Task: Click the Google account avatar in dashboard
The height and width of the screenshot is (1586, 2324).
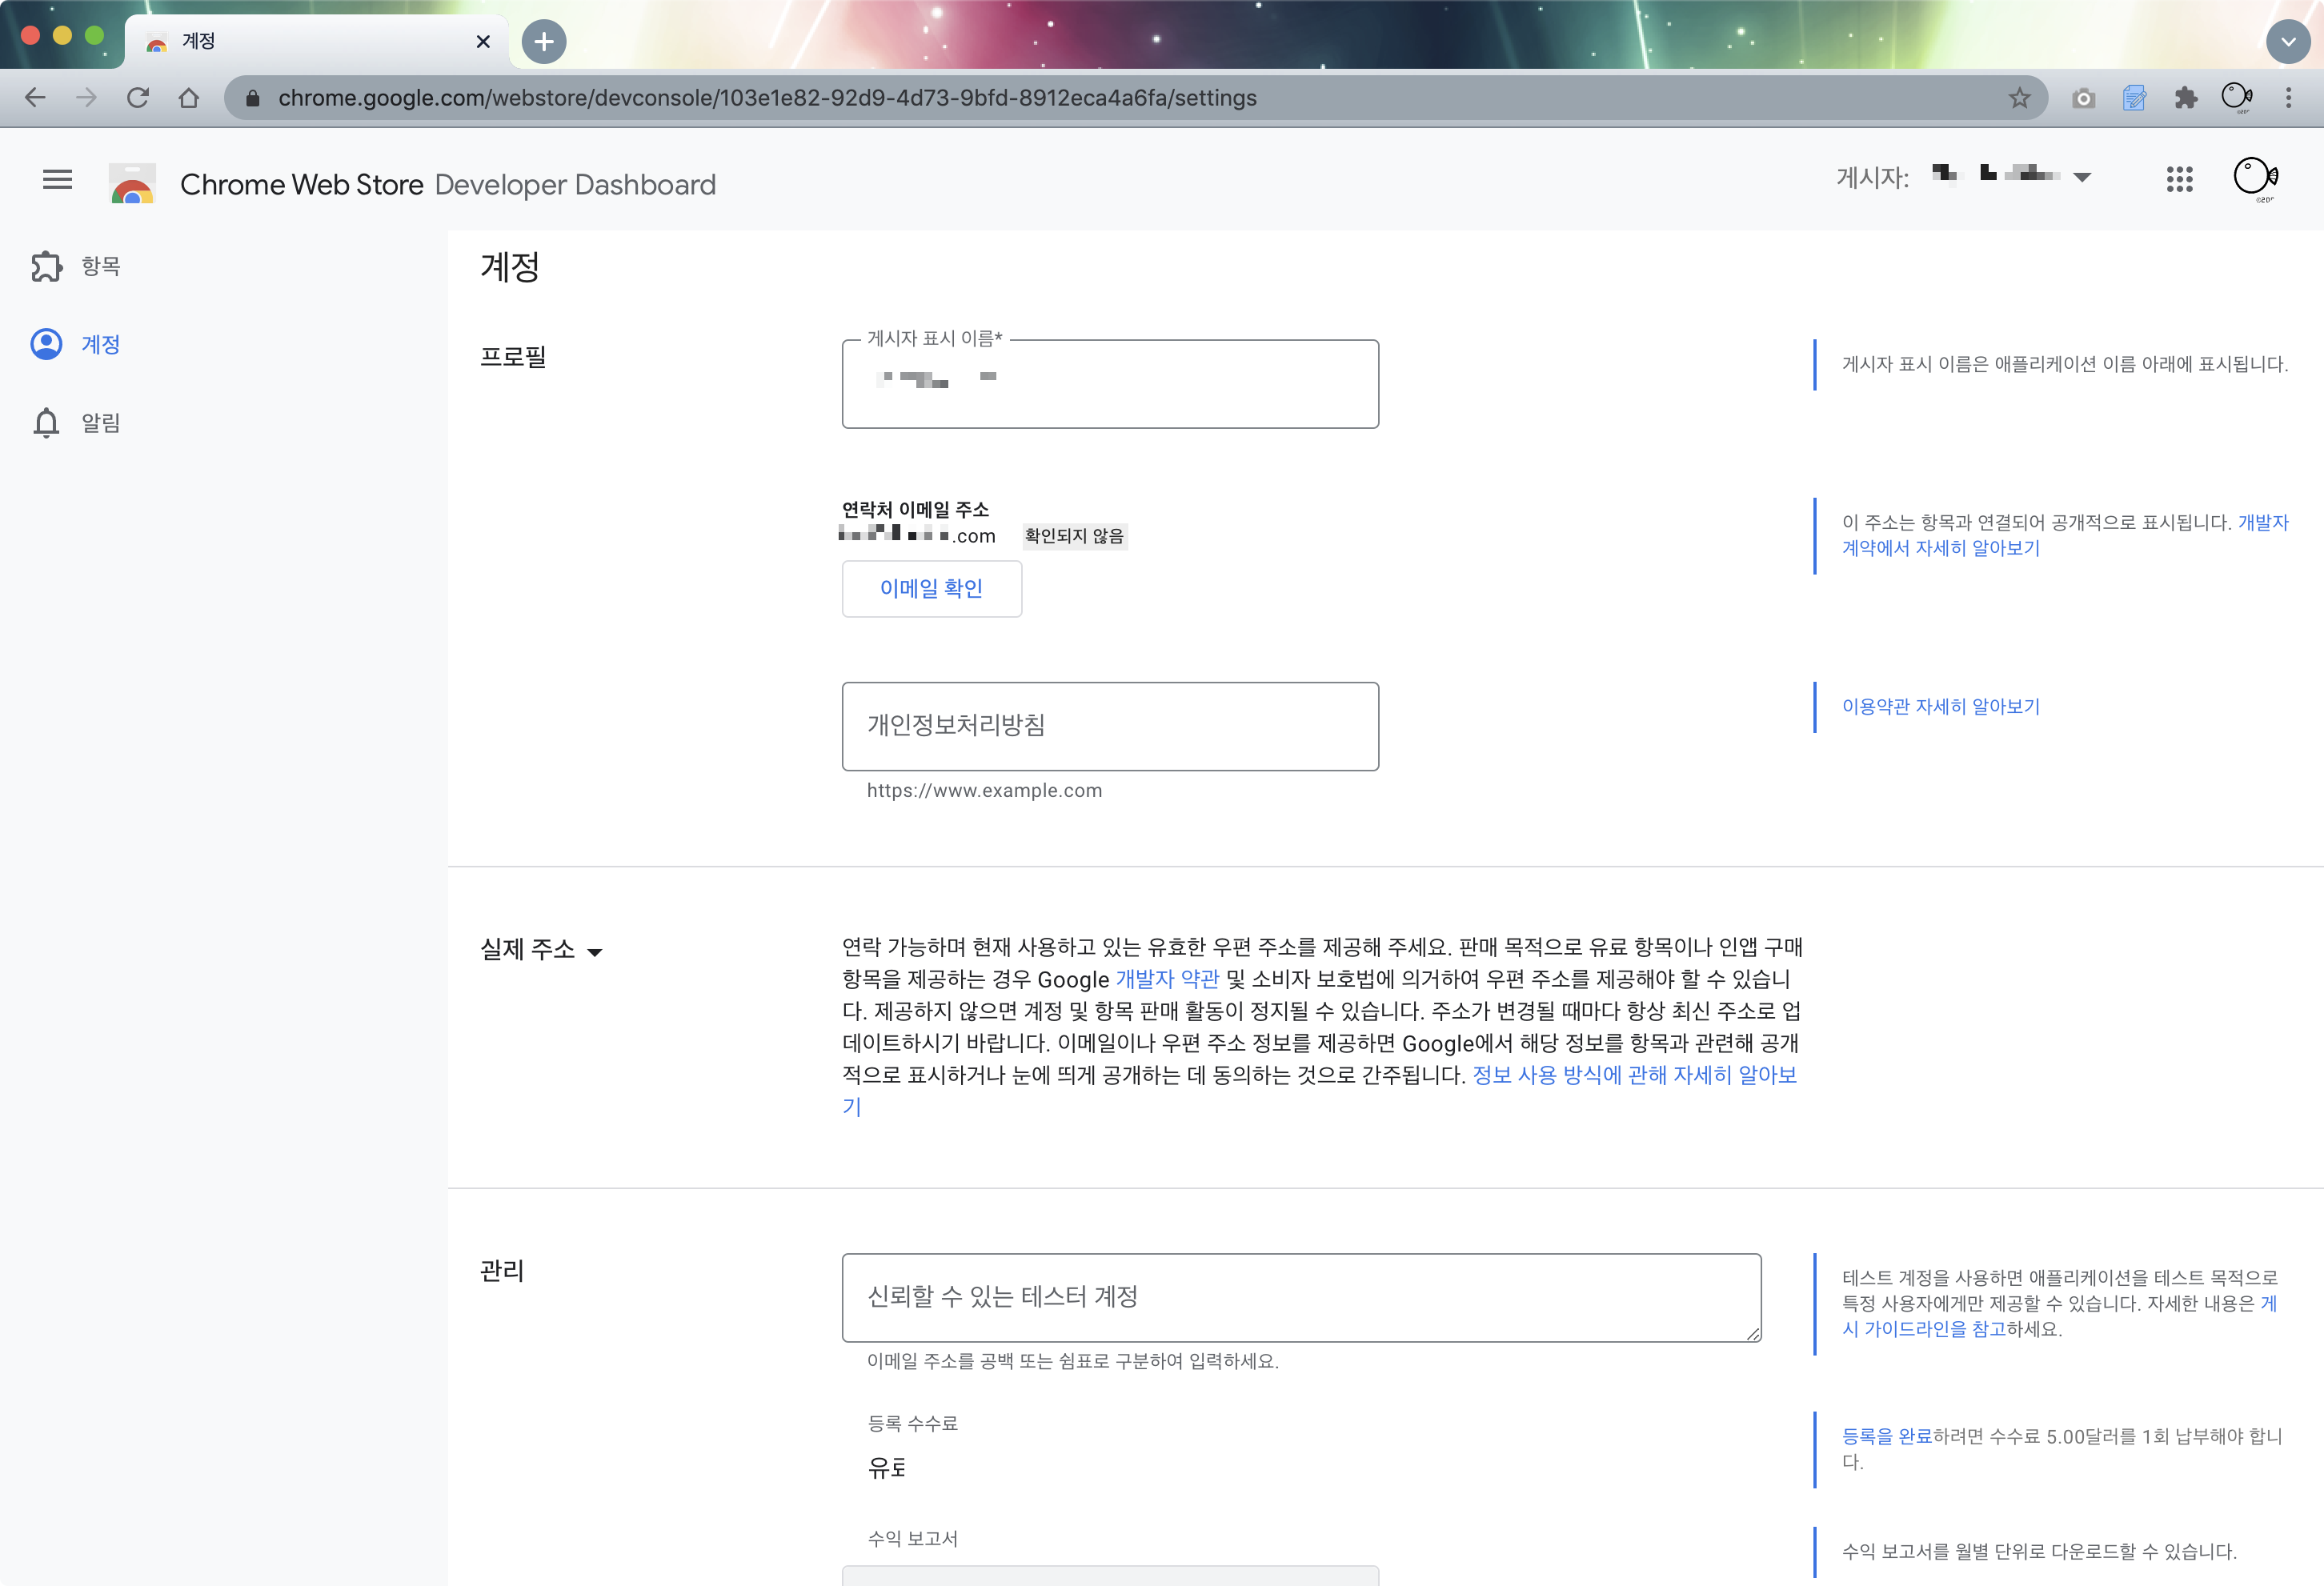Action: click(2255, 179)
